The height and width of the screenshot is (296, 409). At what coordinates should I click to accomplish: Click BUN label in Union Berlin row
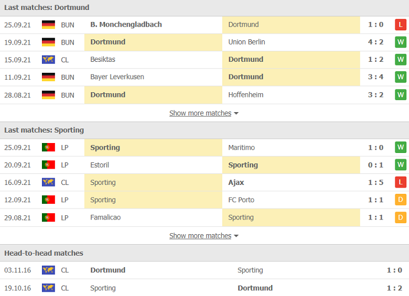click(68, 42)
